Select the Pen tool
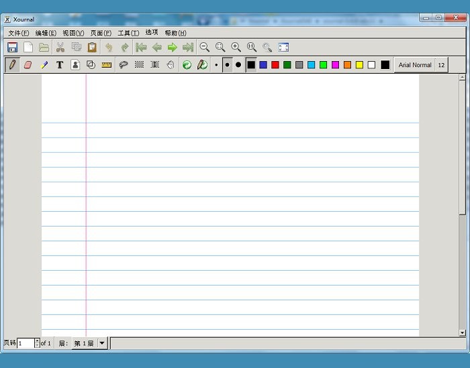This screenshot has height=368, width=470. coord(12,65)
